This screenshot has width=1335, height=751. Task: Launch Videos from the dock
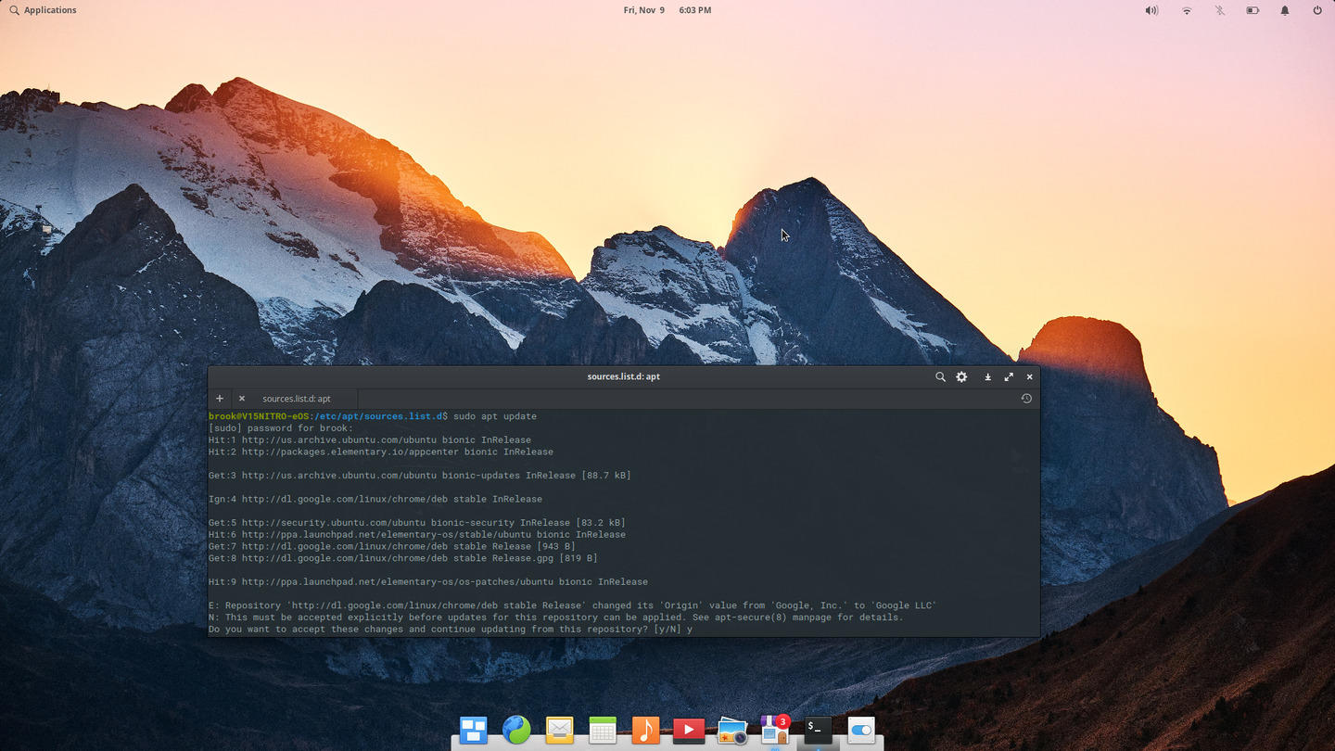coord(688,730)
